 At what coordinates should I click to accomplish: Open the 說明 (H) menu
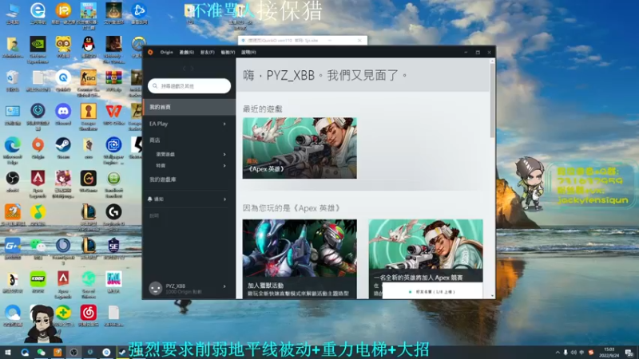[248, 52]
